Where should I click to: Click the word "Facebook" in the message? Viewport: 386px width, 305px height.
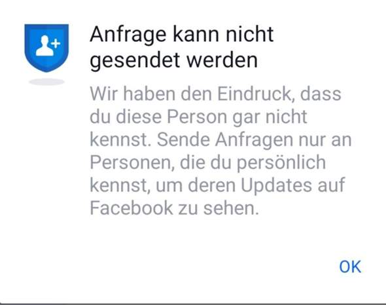(x=132, y=208)
